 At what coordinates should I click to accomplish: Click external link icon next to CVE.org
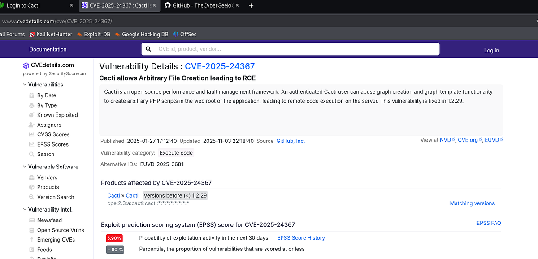pos(481,139)
